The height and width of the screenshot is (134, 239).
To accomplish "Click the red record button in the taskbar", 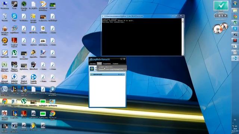I will click(235, 41).
